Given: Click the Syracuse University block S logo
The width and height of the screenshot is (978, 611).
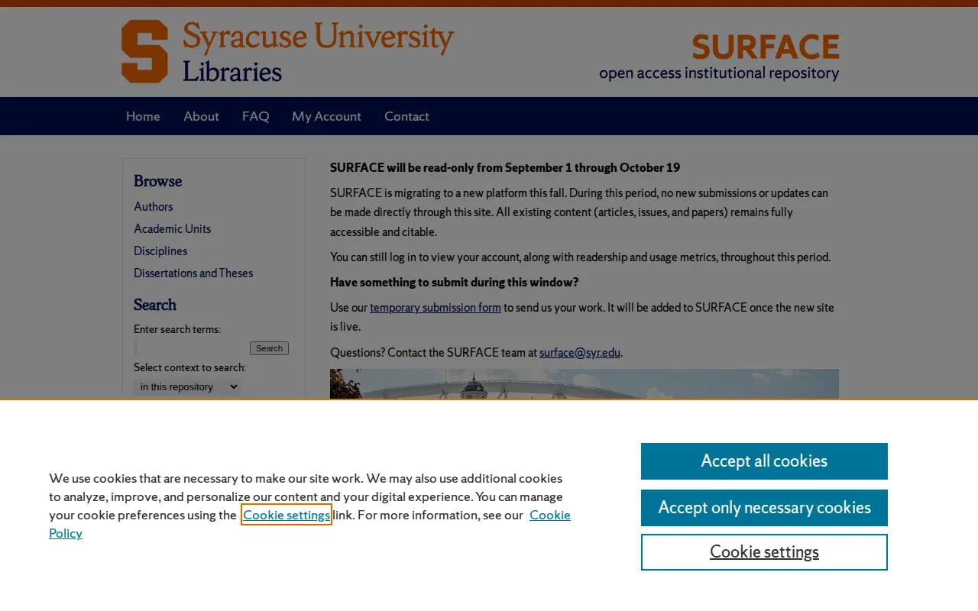Looking at the screenshot, I should tap(144, 51).
